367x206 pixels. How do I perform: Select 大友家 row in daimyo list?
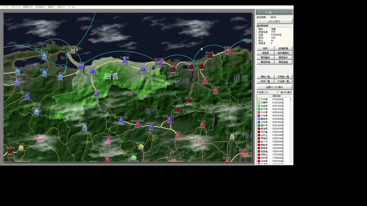point(273,116)
